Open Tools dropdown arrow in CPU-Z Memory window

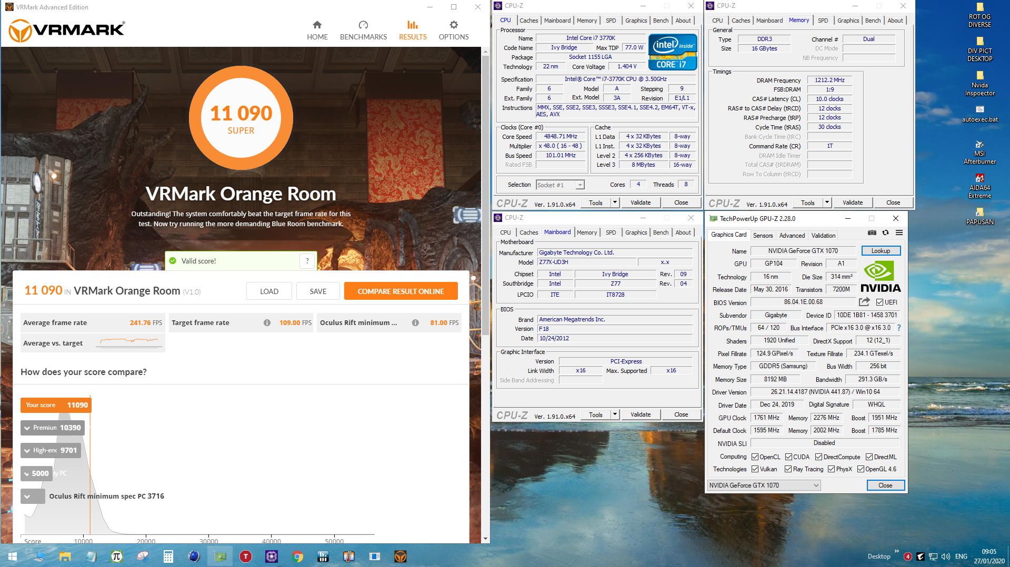826,202
